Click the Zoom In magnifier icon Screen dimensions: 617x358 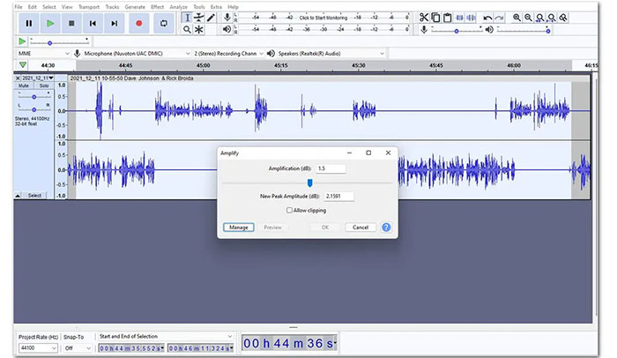pyautogui.click(x=516, y=18)
